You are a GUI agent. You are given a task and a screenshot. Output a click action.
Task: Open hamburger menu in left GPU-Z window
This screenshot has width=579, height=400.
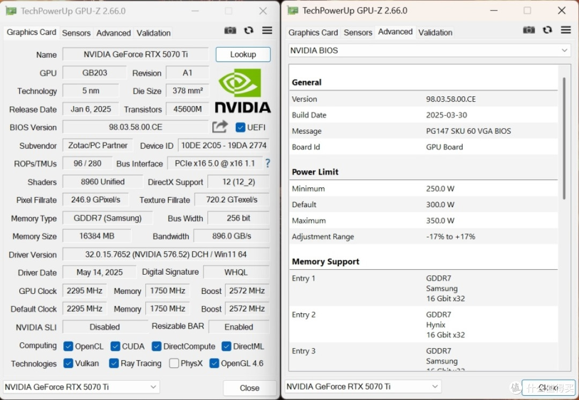point(268,31)
